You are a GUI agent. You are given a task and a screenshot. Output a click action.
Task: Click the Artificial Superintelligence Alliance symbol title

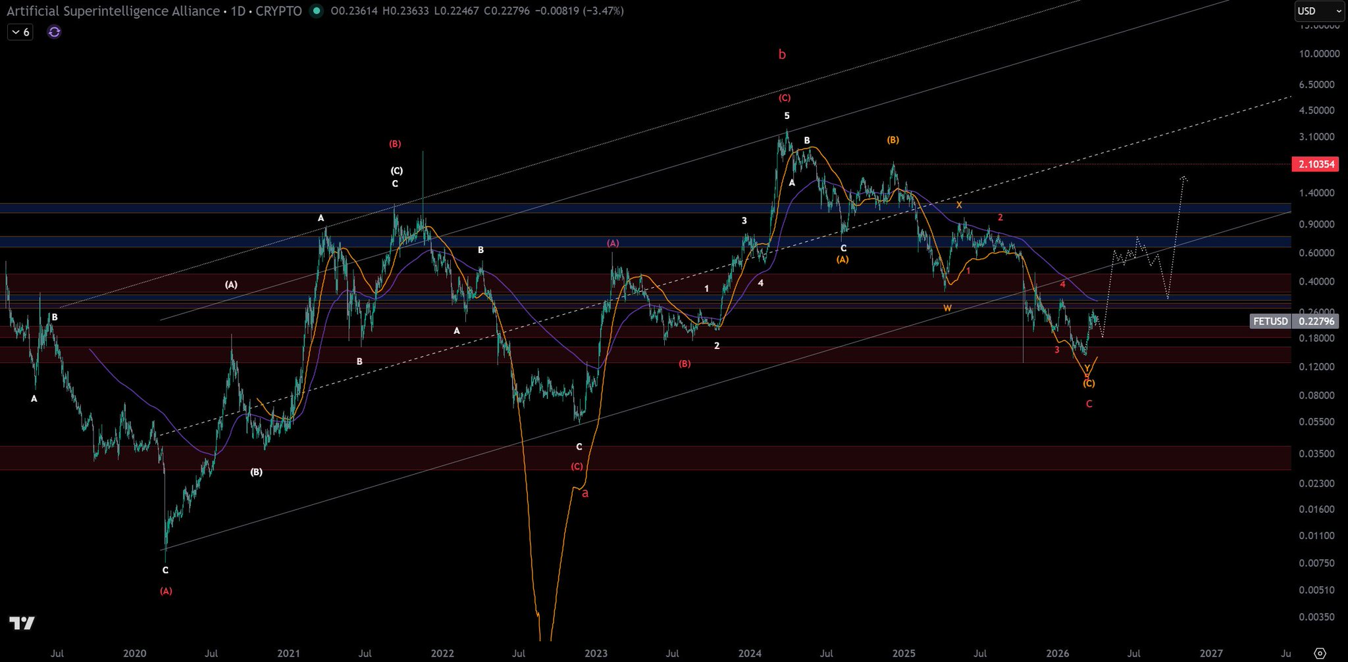tap(113, 11)
